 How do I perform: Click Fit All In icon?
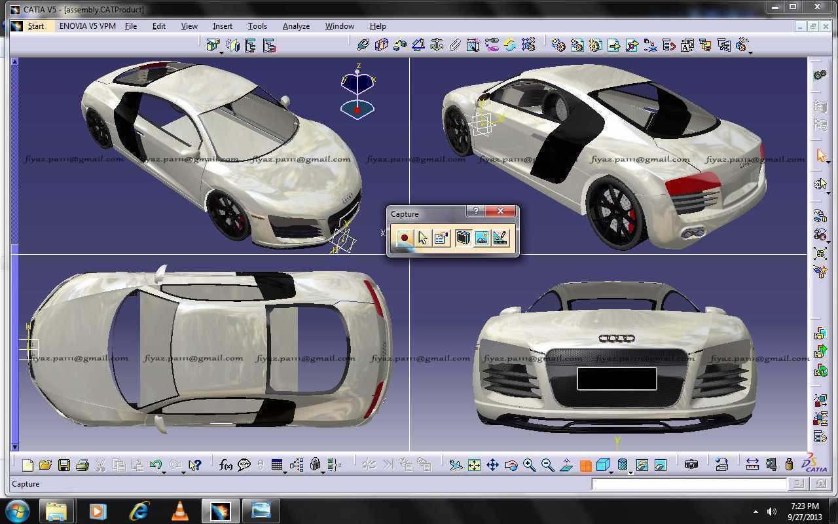[x=474, y=465]
